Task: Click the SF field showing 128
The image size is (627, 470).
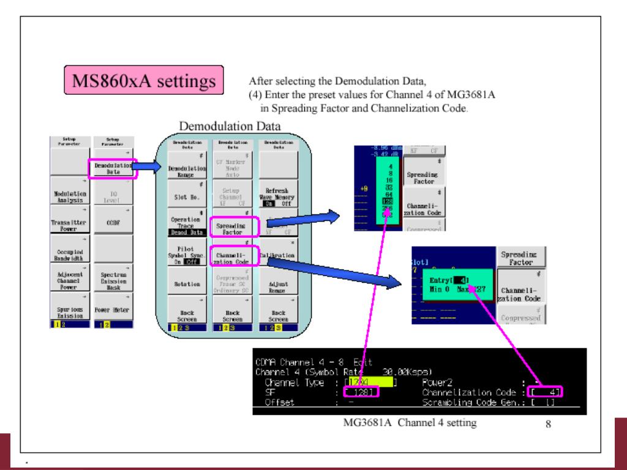Action: (x=361, y=392)
